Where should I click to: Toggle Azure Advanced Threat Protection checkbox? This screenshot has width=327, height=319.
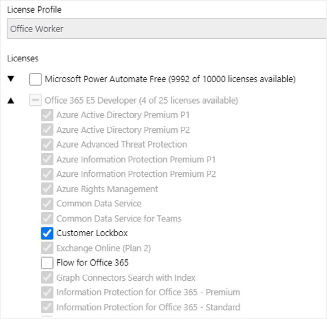coord(47,144)
